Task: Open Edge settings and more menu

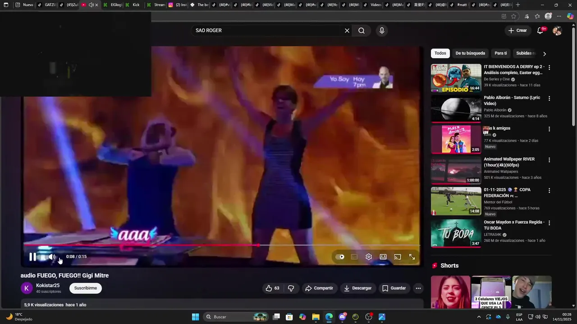Action: pos(559,16)
